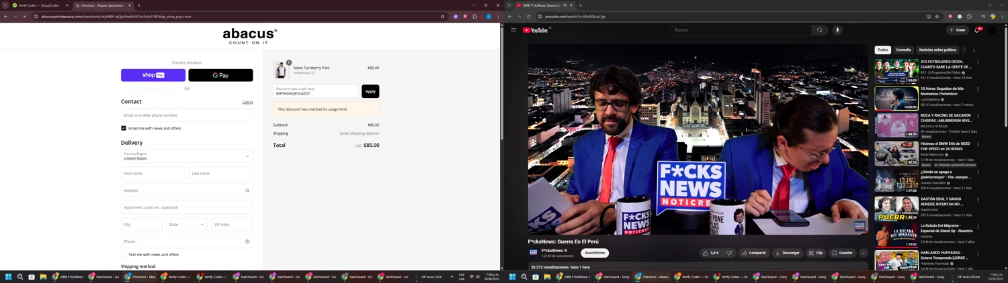Viewport: 1008px width, 283px height.
Task: Open the State dropdown
Action: [x=187, y=225]
